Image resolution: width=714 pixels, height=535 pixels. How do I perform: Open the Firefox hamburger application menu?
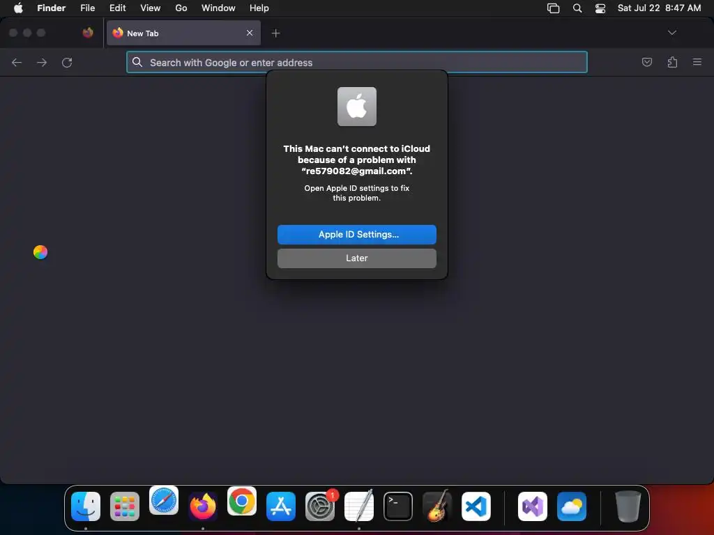(x=697, y=62)
